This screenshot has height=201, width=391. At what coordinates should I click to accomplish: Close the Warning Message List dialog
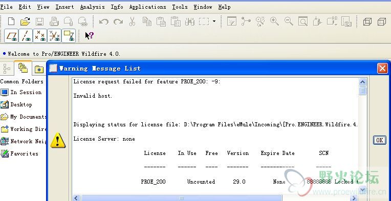click(382, 68)
